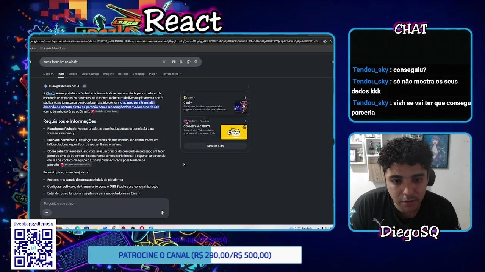Screen dimensions: 485x272
Task: Click the 'Plataforma fechada:' bullet text
Action: tap(62, 129)
